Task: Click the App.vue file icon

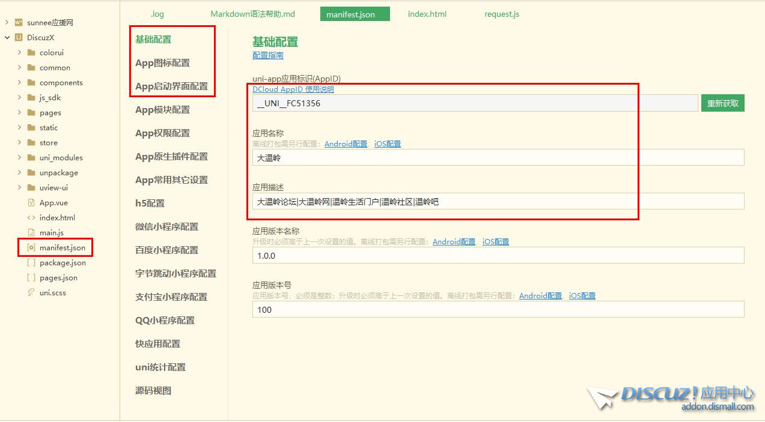Action: 31,203
